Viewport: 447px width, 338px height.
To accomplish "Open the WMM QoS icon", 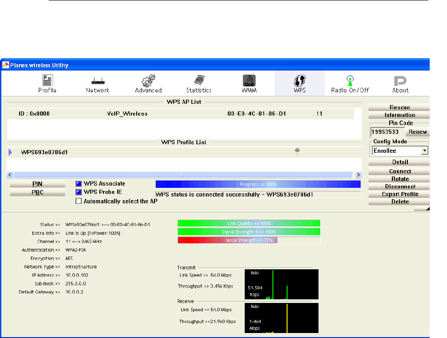I will (x=249, y=83).
